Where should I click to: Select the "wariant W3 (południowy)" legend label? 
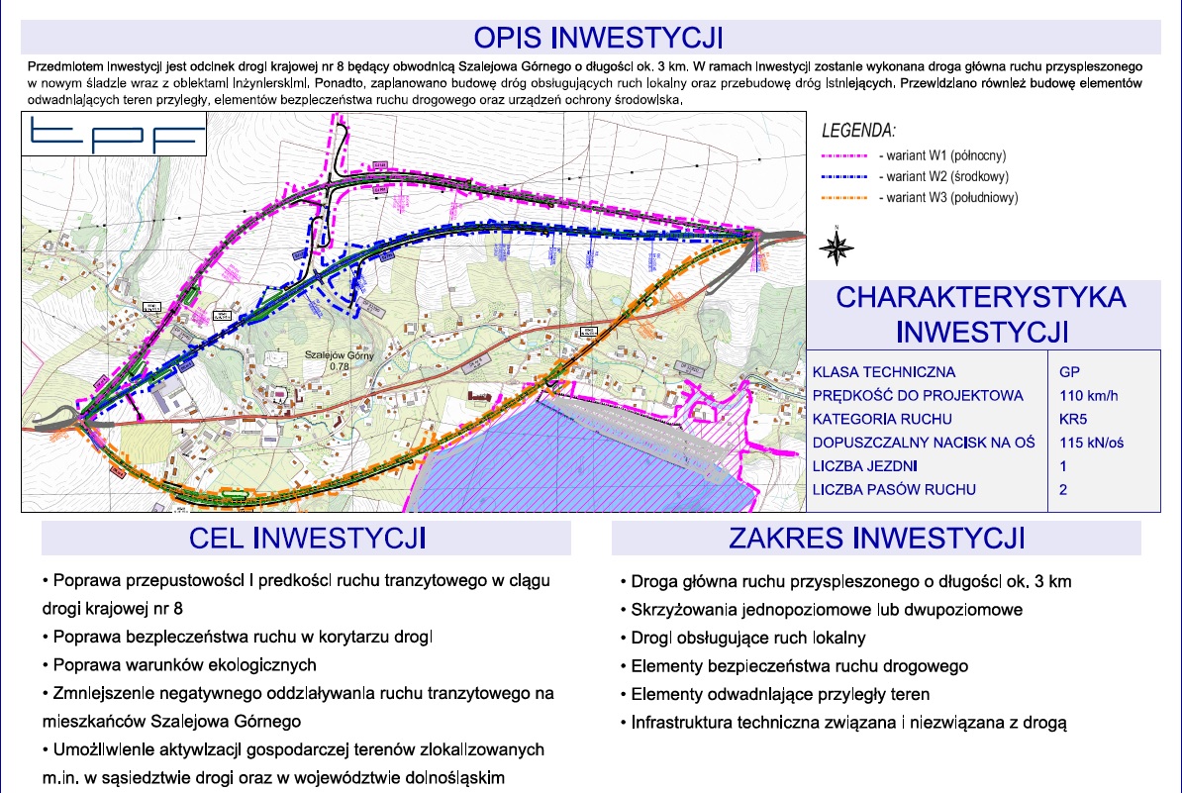[947, 198]
